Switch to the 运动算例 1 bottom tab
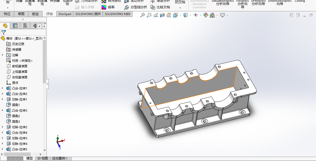This screenshot has width=316, height=161. 60,158
